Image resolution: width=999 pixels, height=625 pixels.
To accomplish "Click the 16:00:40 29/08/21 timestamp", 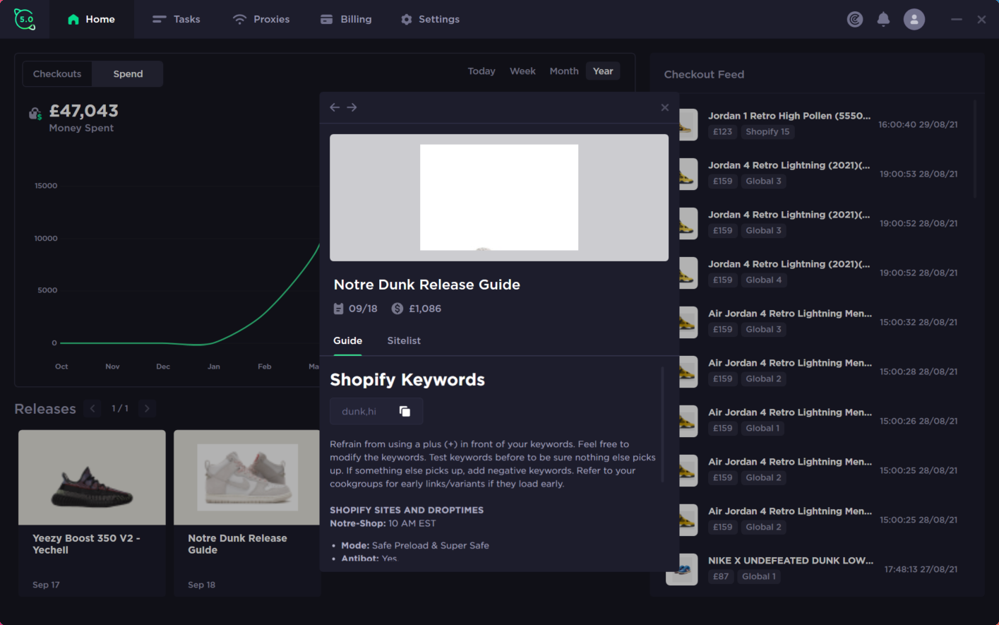I will pos(918,124).
